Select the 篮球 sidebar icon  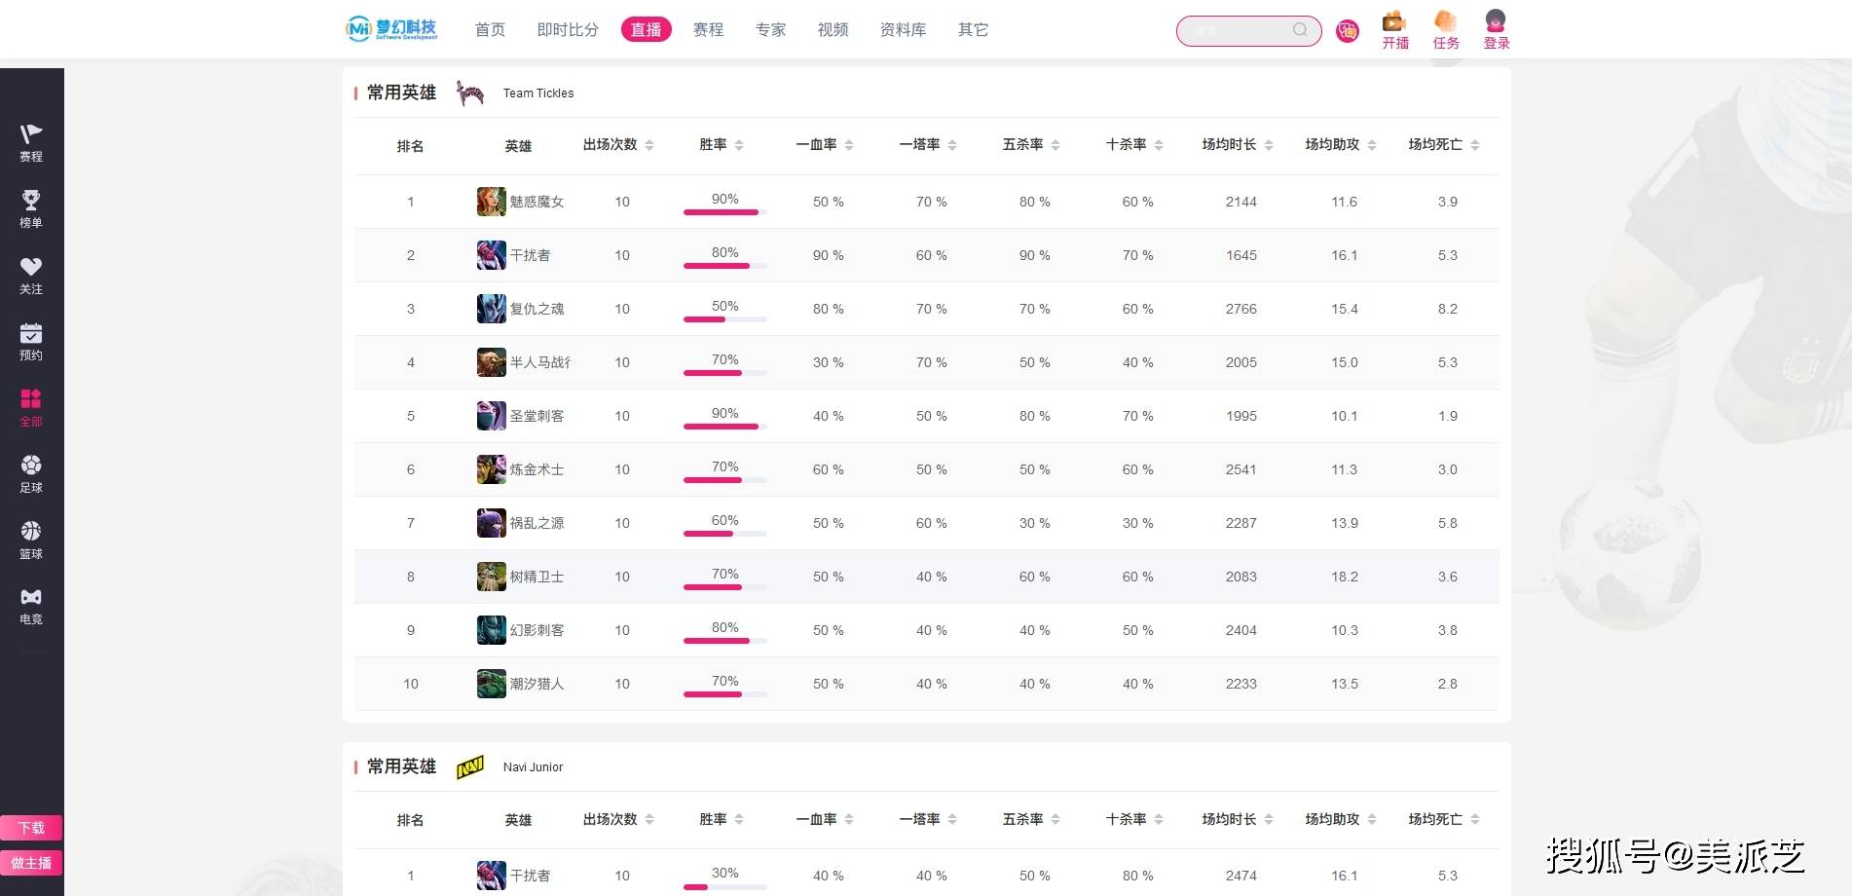pyautogui.click(x=30, y=539)
